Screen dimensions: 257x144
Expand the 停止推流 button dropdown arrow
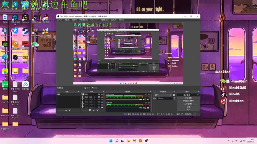pyautogui.click(x=198, y=95)
